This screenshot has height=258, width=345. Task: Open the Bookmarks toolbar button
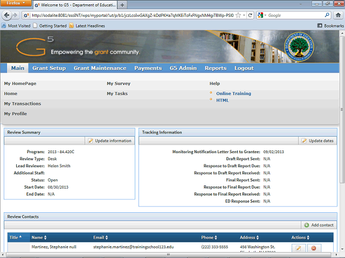(330, 26)
